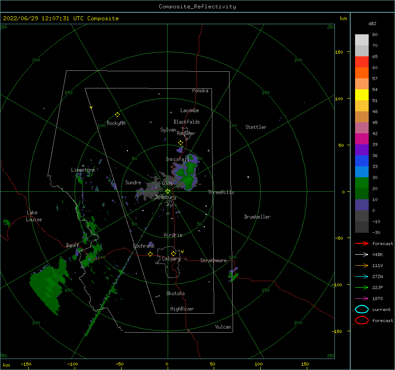Click the cyan current oval in legend

[x=362, y=309]
